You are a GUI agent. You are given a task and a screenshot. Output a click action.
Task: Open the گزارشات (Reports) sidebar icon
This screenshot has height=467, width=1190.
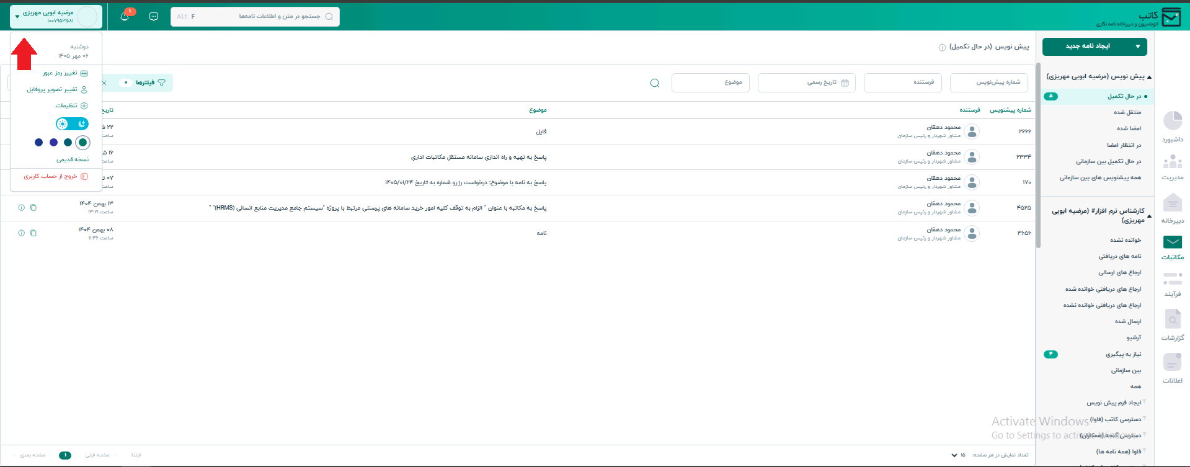1173,325
